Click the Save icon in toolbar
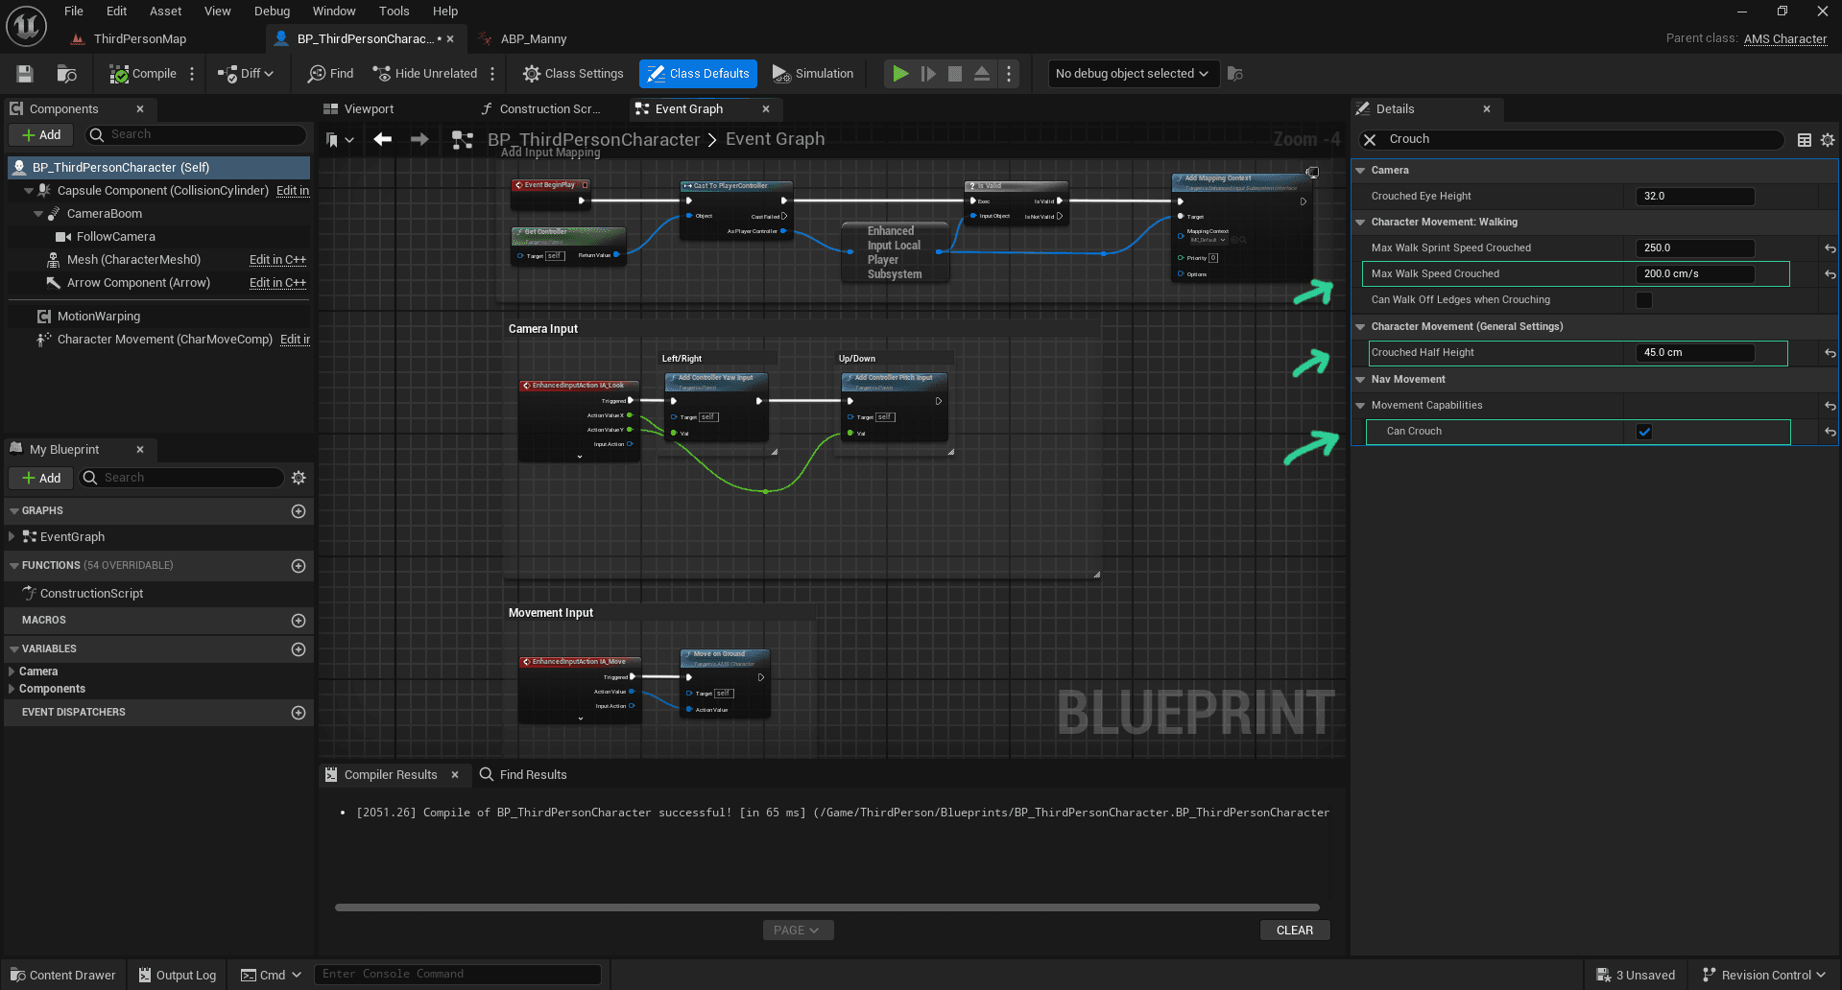The height and width of the screenshot is (990, 1842). (x=25, y=74)
